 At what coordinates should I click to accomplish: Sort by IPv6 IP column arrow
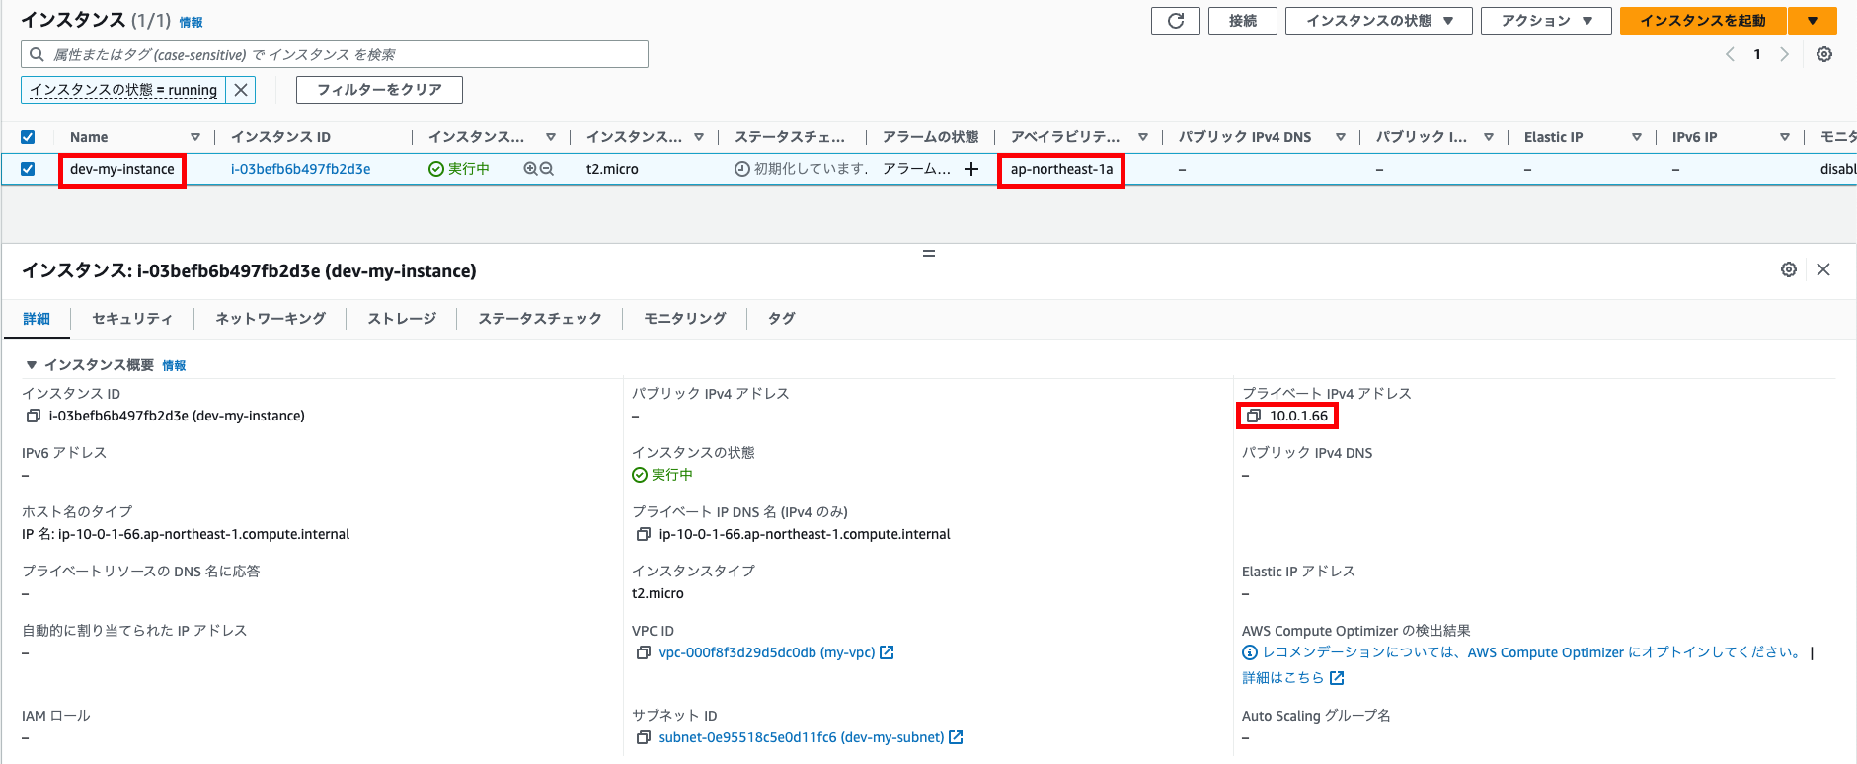pos(1785,137)
